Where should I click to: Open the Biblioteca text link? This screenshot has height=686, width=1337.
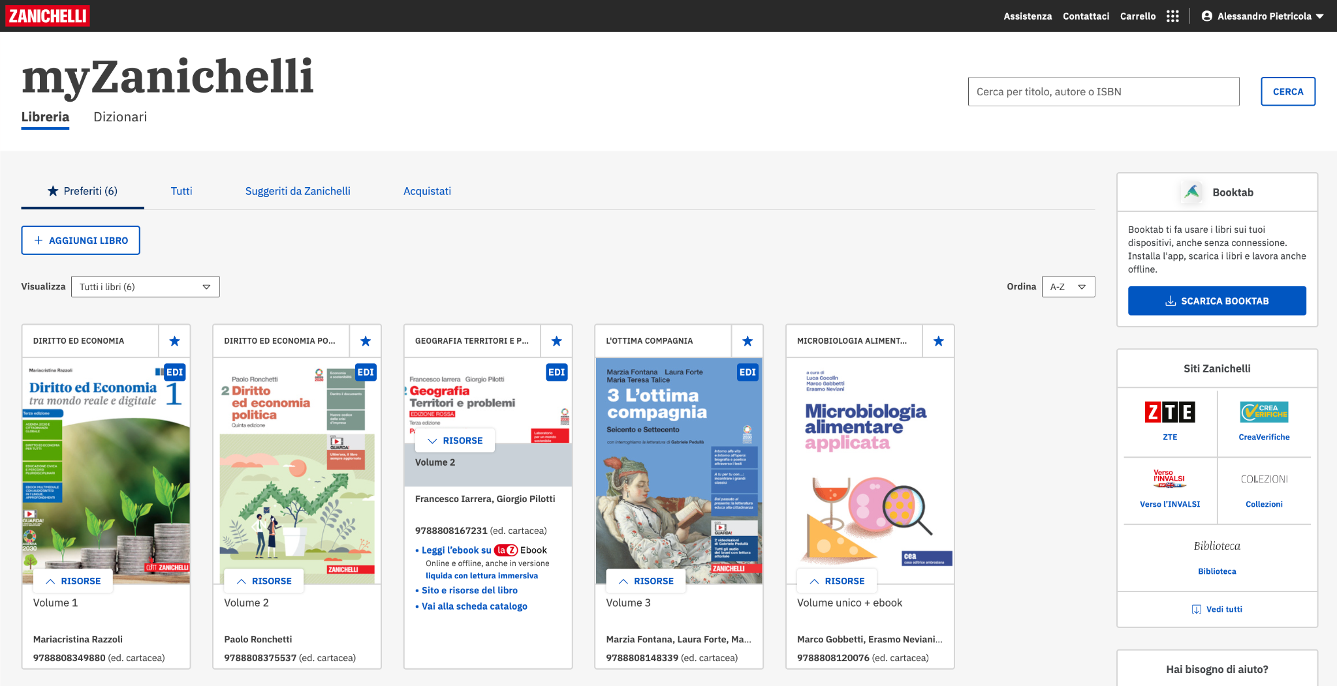click(x=1217, y=571)
